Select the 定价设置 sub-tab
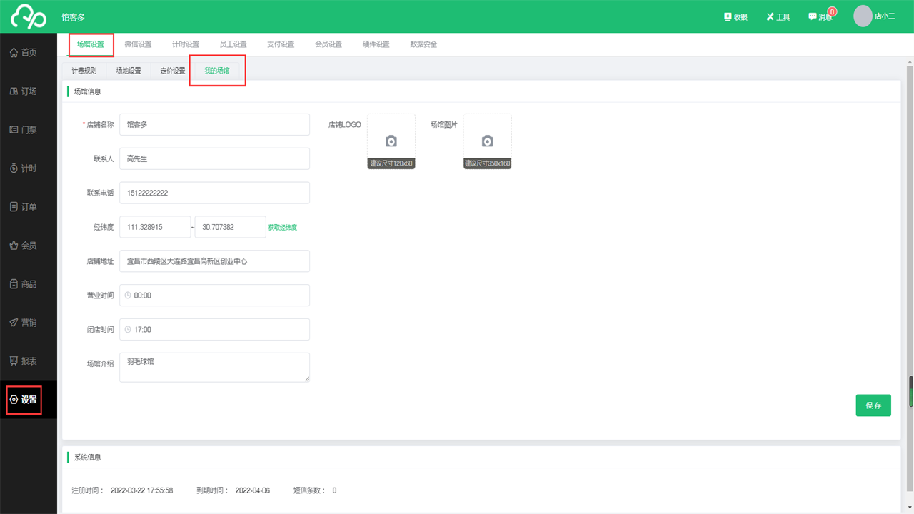This screenshot has width=914, height=514. click(173, 71)
